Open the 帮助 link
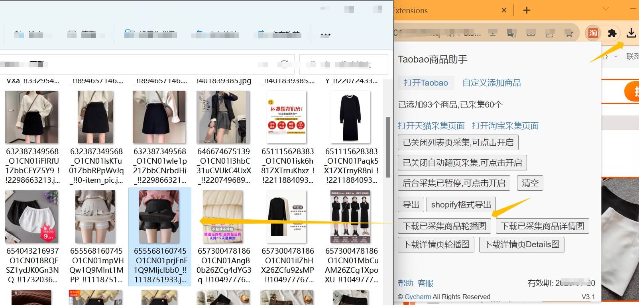The width and height of the screenshot is (639, 305). [x=406, y=283]
